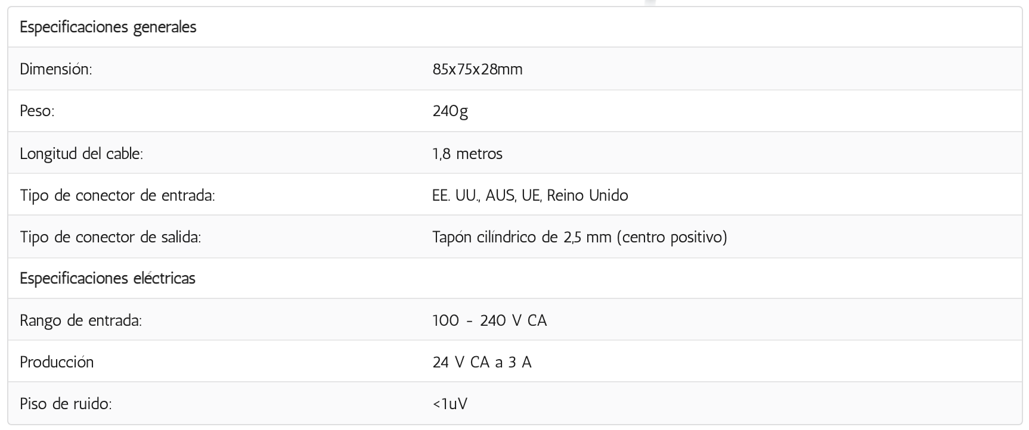Click the Longitud del cable label
The width and height of the screenshot is (1029, 430).
(x=82, y=154)
